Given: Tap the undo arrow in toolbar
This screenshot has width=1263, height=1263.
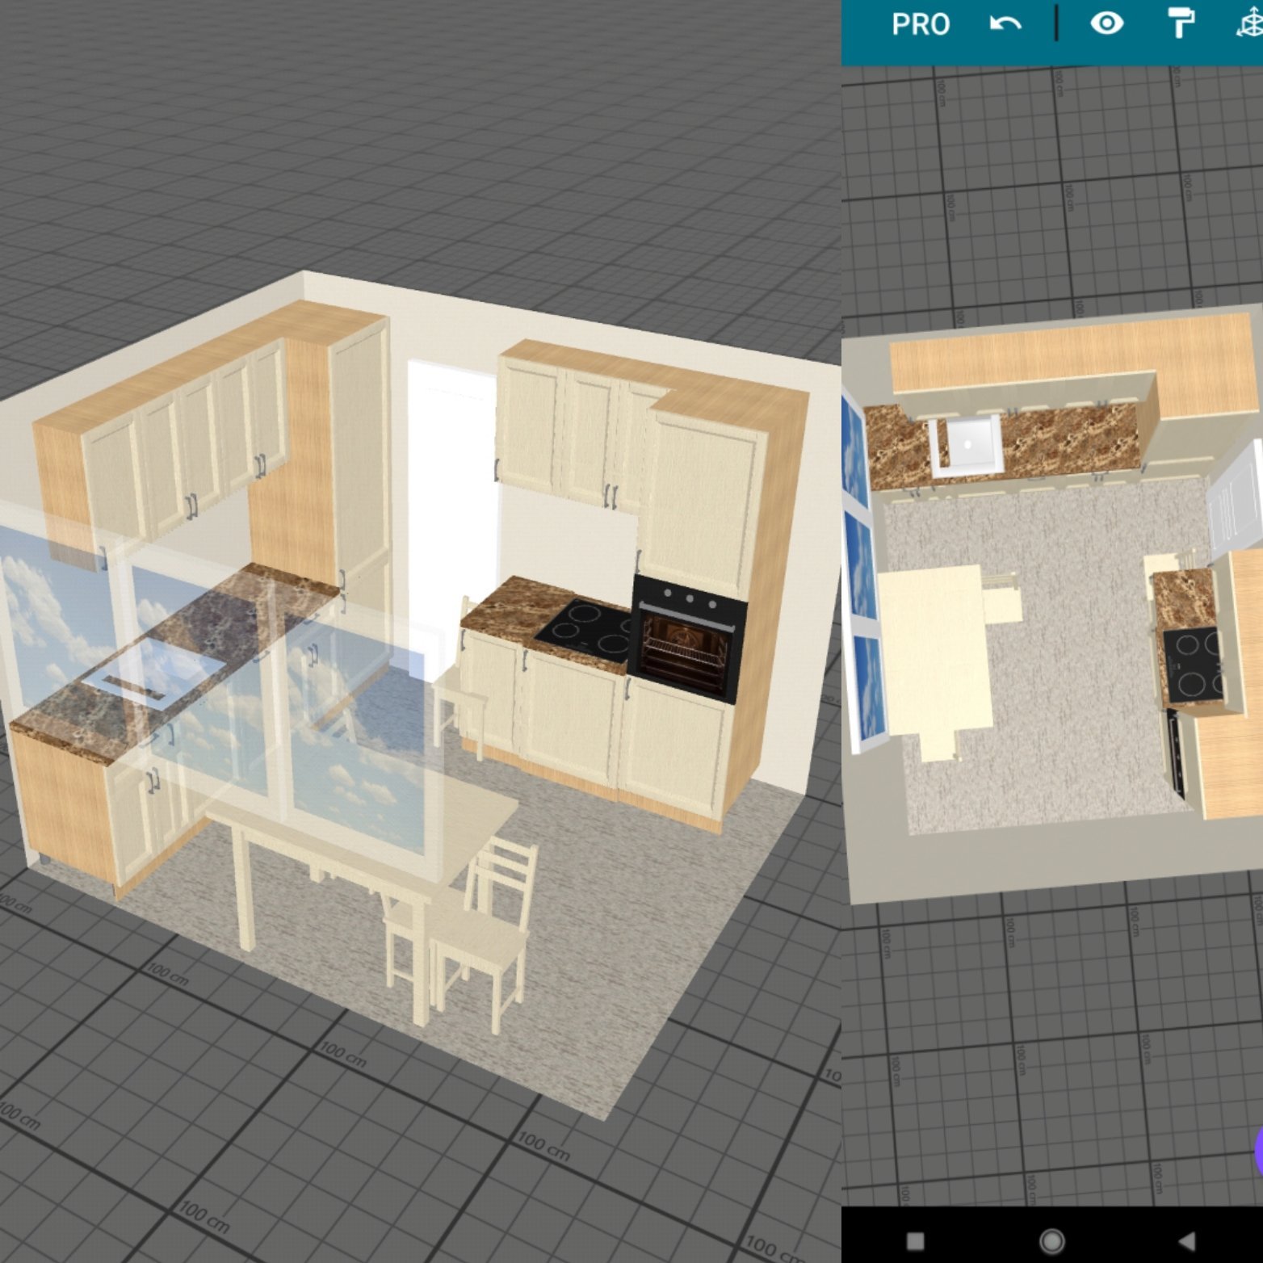Looking at the screenshot, I should click(1005, 24).
